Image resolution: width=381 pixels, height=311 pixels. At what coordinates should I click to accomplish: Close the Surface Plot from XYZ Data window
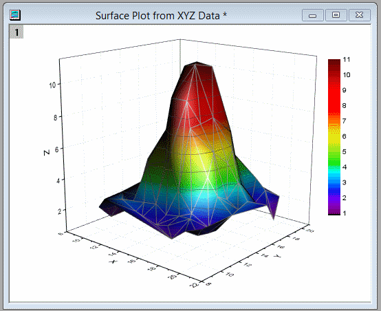point(360,15)
